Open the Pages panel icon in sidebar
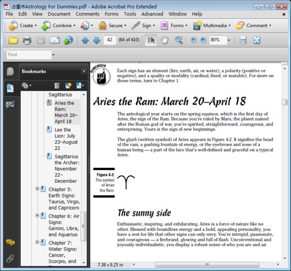The height and width of the screenshot is (271, 291). pyautogui.click(x=10, y=71)
